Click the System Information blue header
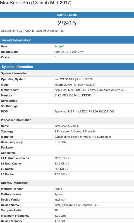 click(67, 67)
